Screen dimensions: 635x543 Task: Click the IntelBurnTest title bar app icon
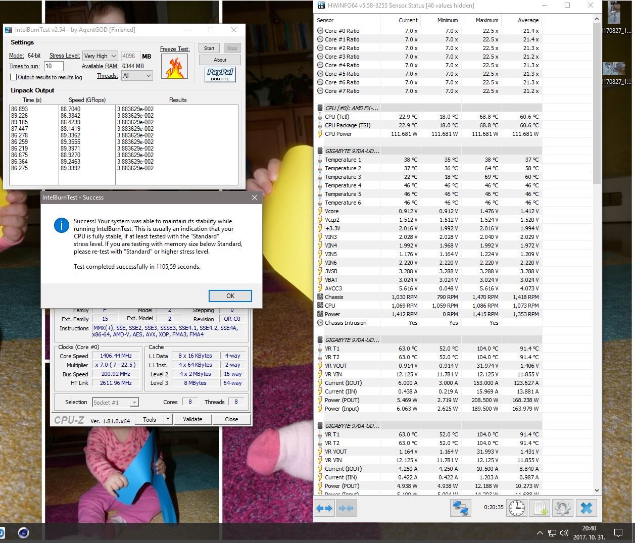coord(9,30)
